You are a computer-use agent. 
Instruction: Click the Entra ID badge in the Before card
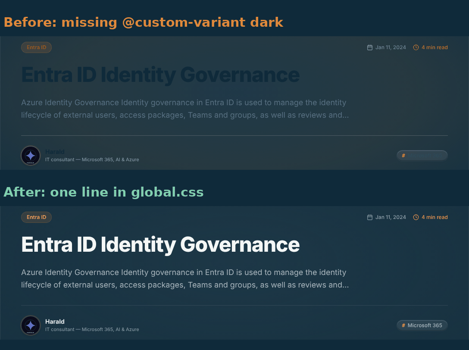37,47
